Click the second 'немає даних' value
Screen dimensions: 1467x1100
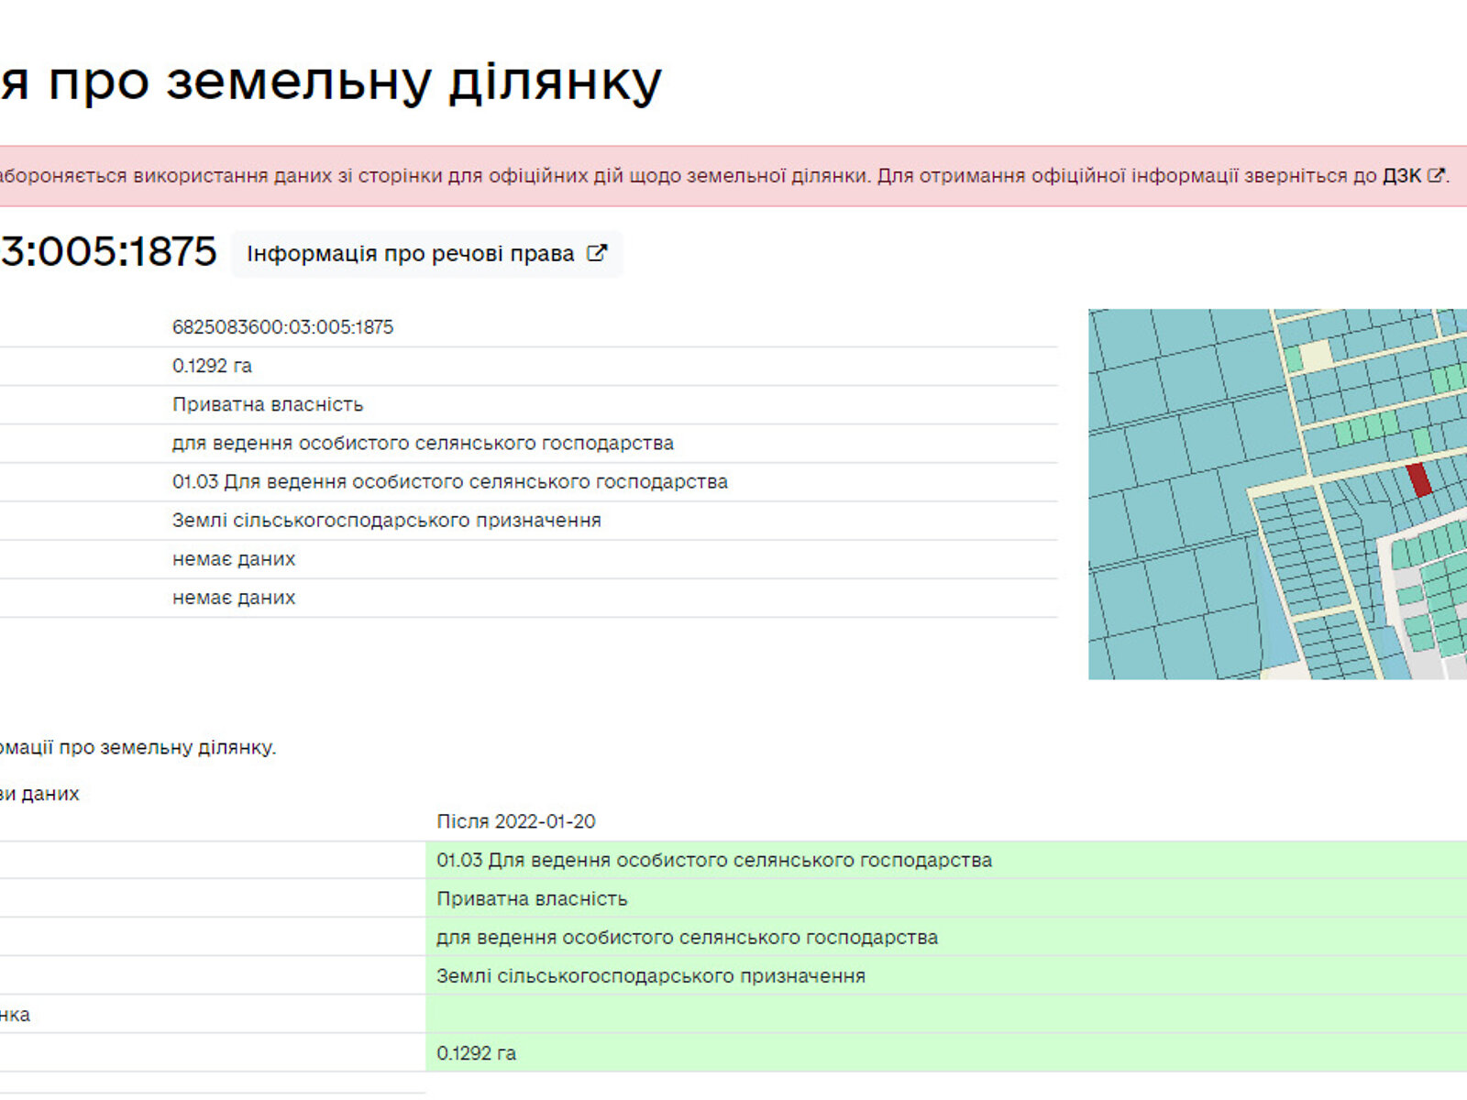point(234,598)
